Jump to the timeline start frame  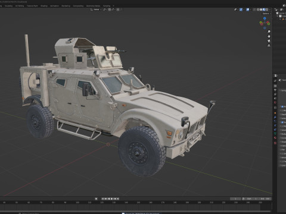[x=102, y=199]
